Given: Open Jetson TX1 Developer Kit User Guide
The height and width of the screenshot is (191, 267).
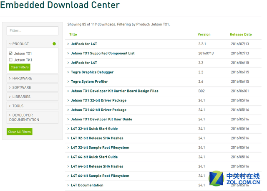Looking at the screenshot, I should coord(101,119).
